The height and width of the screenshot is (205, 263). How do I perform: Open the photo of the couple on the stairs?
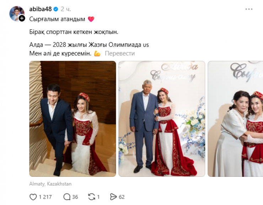[x=73, y=119]
